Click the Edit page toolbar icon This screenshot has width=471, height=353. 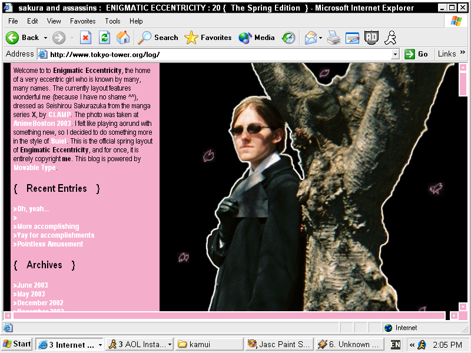(x=352, y=38)
